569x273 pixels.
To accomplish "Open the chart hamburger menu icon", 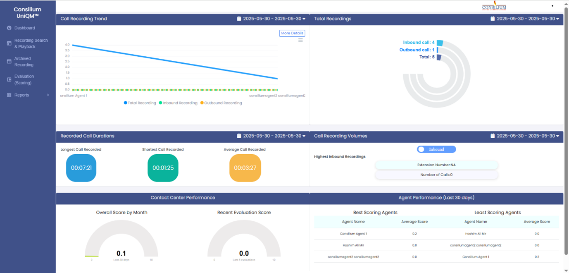I will click(300, 40).
